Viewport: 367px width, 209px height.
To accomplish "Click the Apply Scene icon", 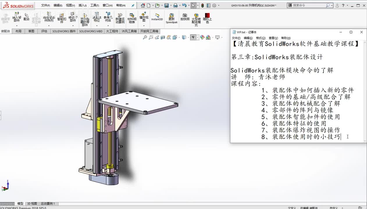I will tap(208, 37).
